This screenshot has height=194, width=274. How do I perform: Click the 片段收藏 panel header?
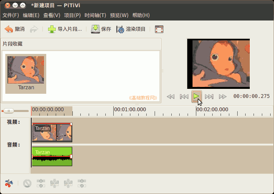click(x=13, y=44)
